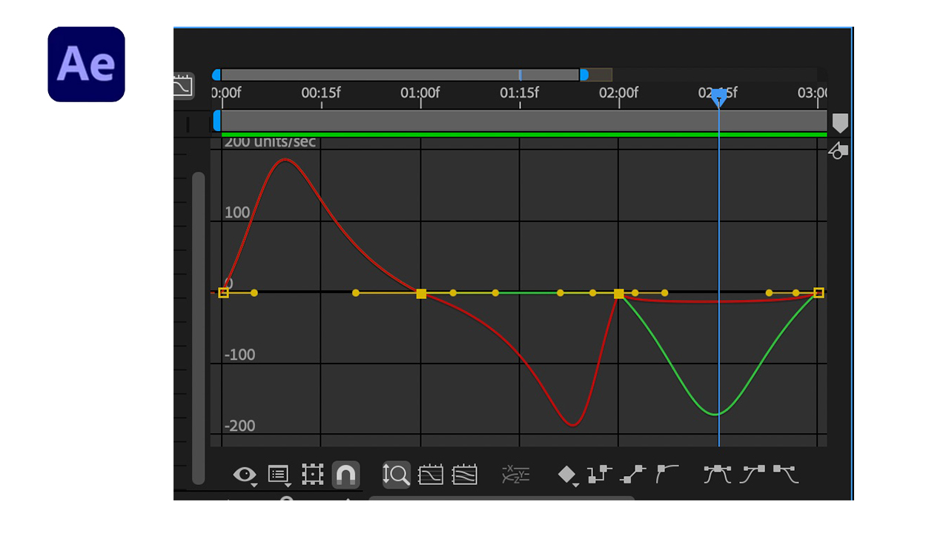Apply Easy Ease to keyframes
Screen dimensions: 949x533
[x=718, y=475]
